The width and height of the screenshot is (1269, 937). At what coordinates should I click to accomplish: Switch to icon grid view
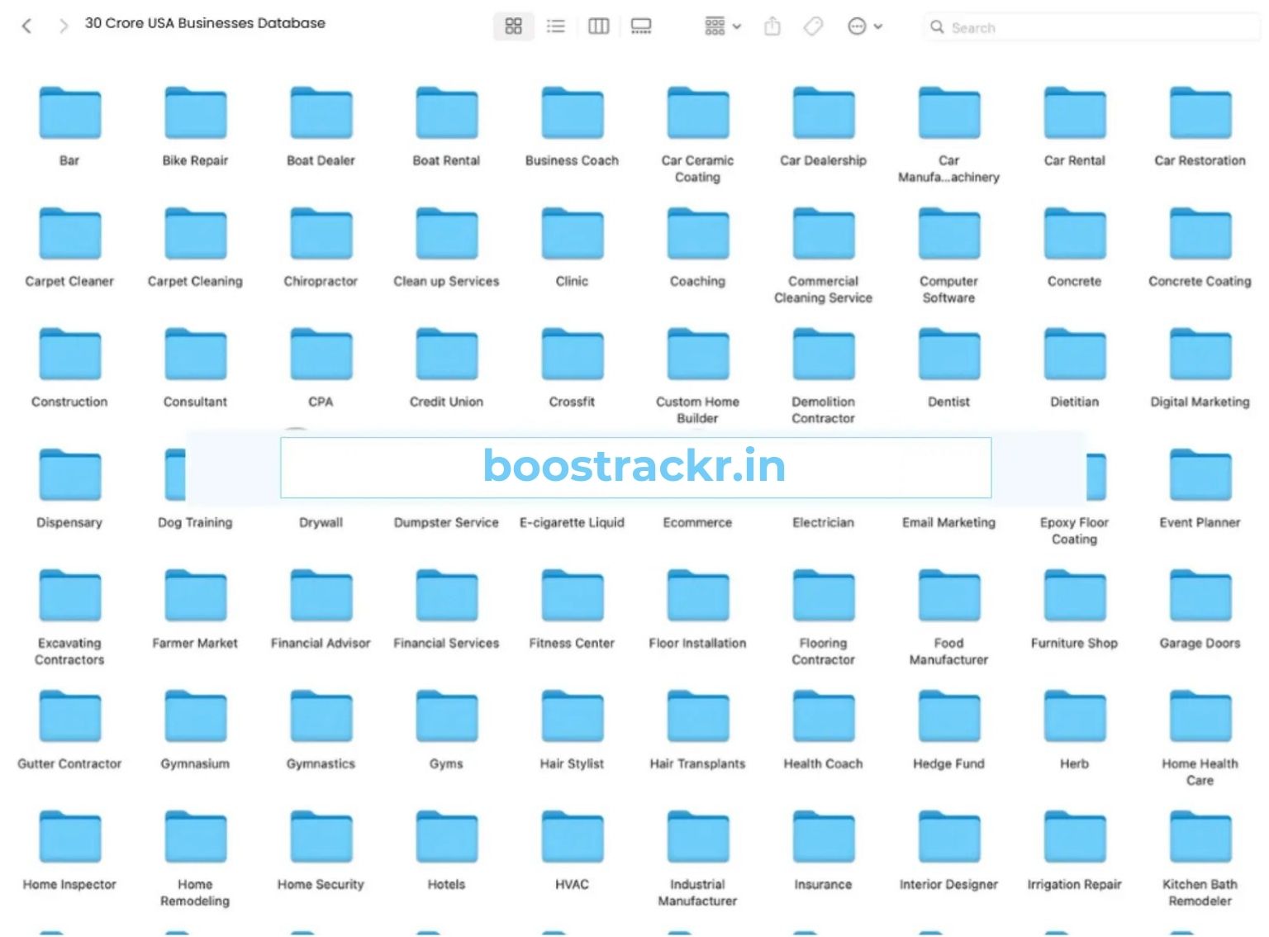513,26
